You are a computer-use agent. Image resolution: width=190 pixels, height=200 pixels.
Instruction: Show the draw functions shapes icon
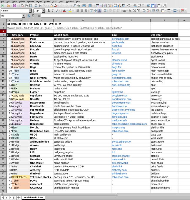164,6
